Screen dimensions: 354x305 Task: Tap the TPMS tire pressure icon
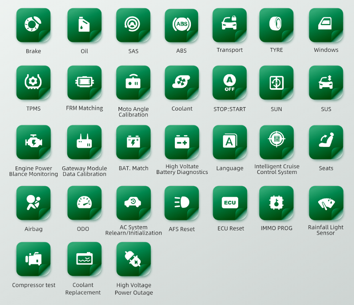tap(33, 83)
